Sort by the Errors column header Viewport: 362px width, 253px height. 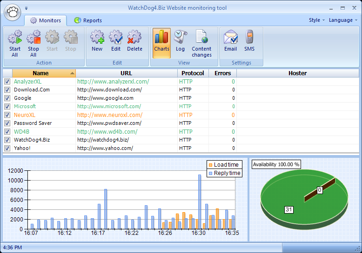[222, 73]
